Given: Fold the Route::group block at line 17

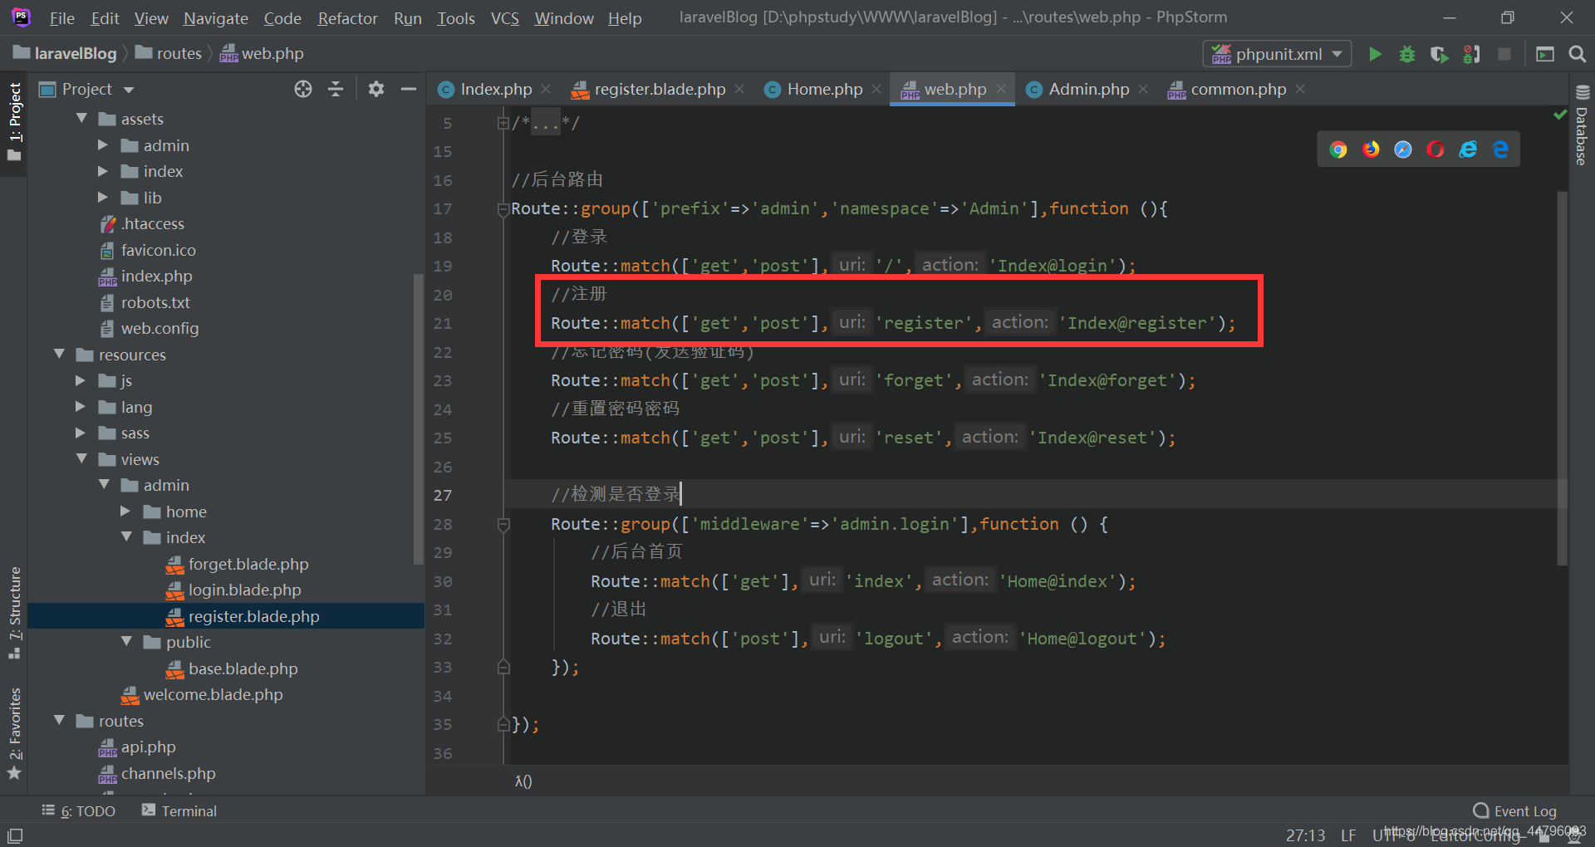Looking at the screenshot, I should tap(503, 209).
